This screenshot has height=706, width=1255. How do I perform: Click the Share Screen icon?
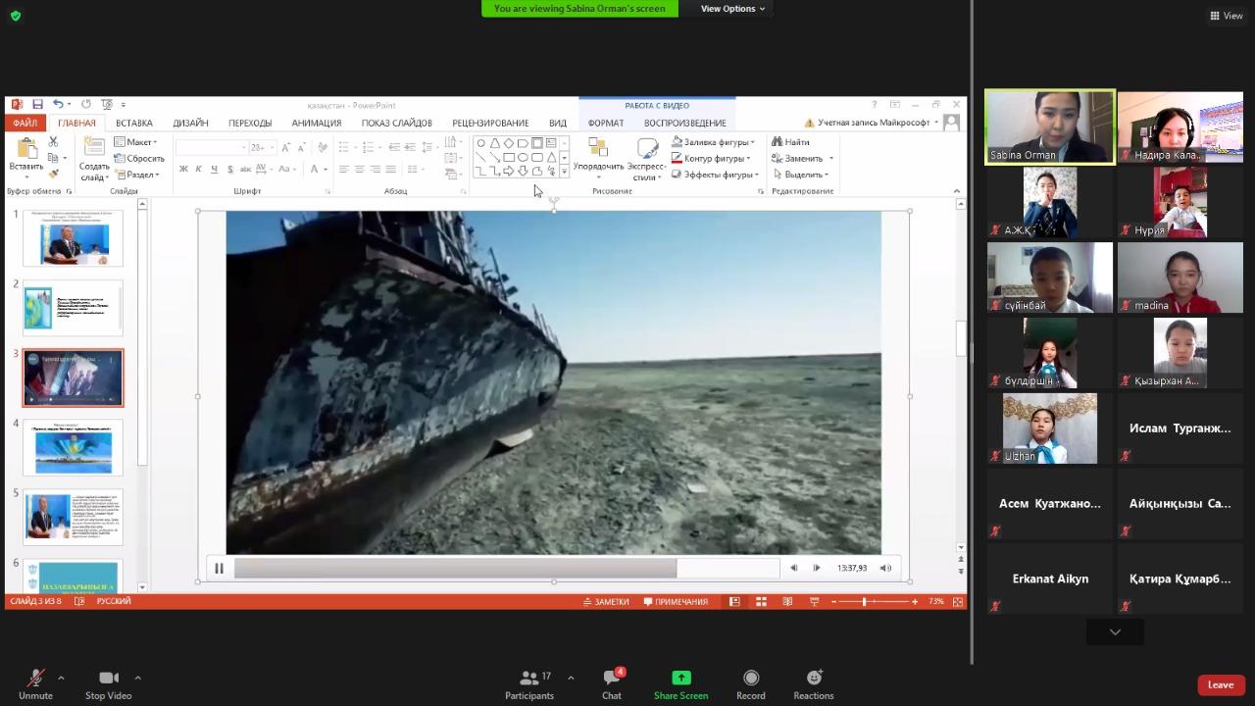coord(680,678)
